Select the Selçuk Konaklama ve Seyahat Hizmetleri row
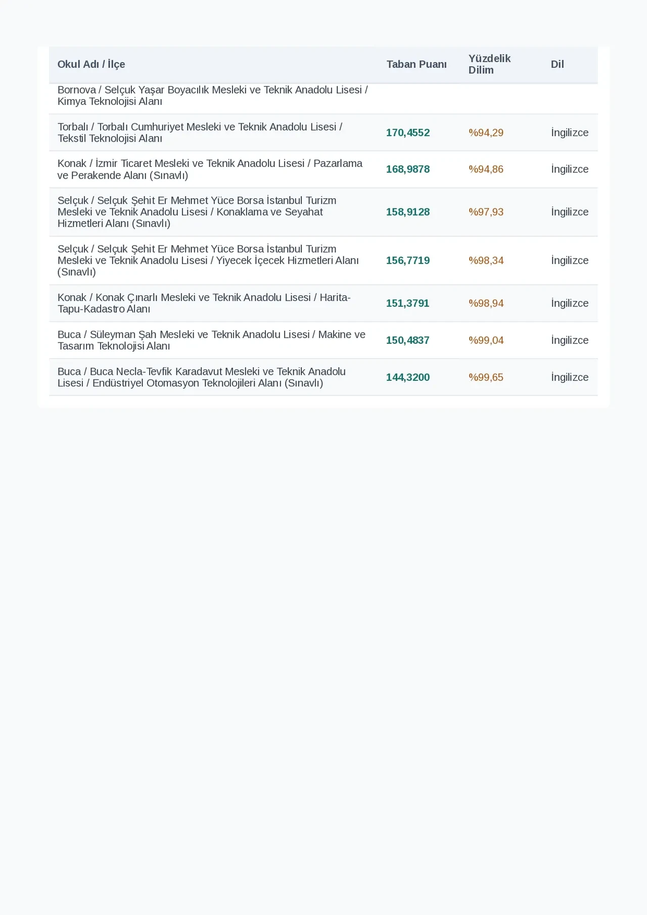Image resolution: width=647 pixels, height=915 pixels. click(323, 212)
